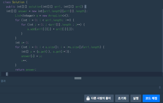Click the 'x++;' line
The image size is (163, 103).
[x=24, y=60]
